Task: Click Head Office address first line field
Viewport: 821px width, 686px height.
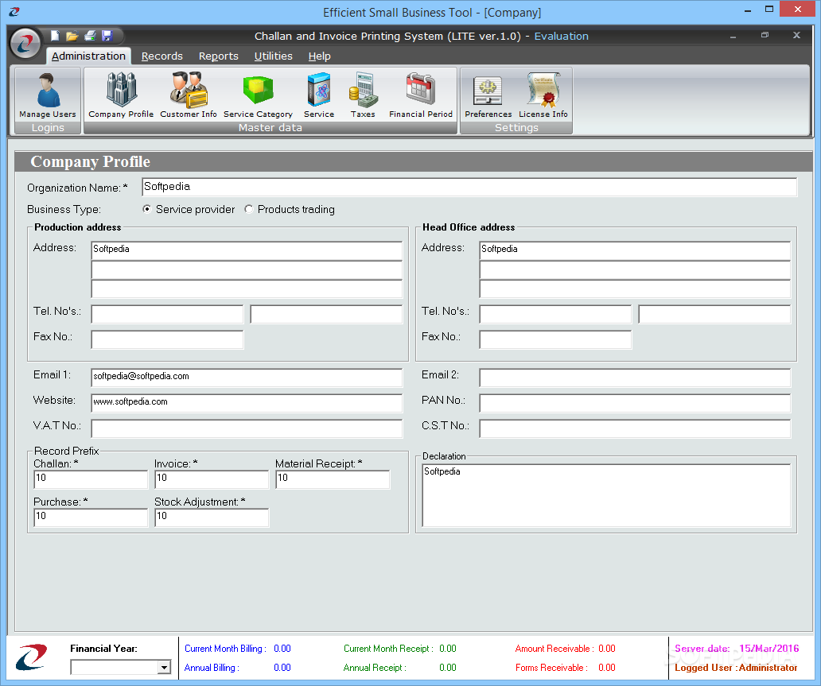Action: tap(635, 250)
